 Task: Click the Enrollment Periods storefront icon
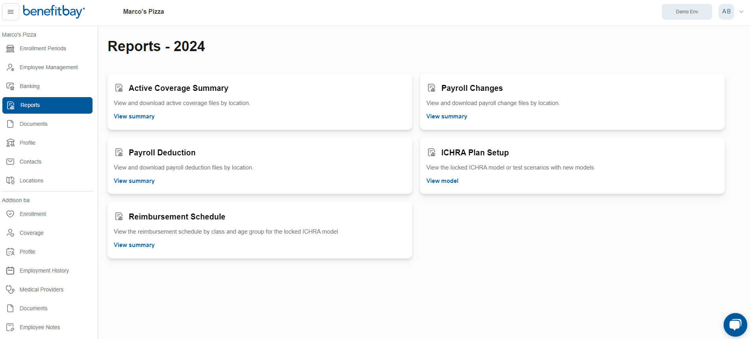click(x=10, y=48)
